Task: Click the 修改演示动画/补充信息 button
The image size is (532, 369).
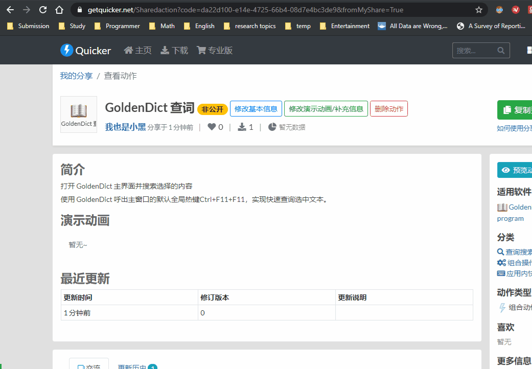Action: pos(326,109)
